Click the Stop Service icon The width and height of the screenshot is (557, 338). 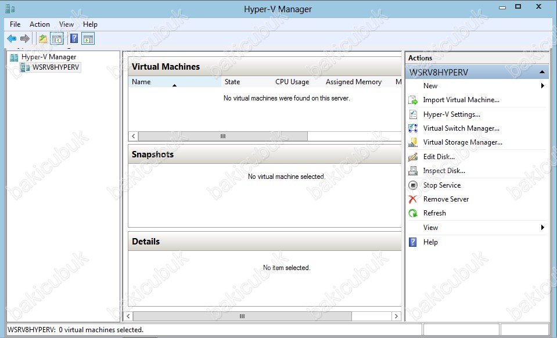(x=413, y=185)
